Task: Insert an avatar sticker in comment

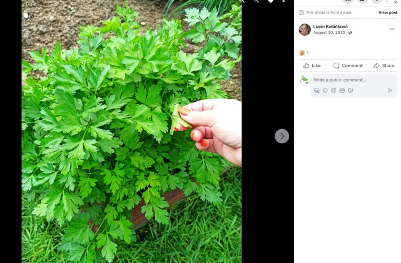Action: [317, 90]
